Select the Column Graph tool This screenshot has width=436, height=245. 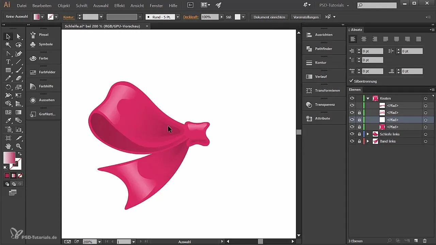point(19,129)
